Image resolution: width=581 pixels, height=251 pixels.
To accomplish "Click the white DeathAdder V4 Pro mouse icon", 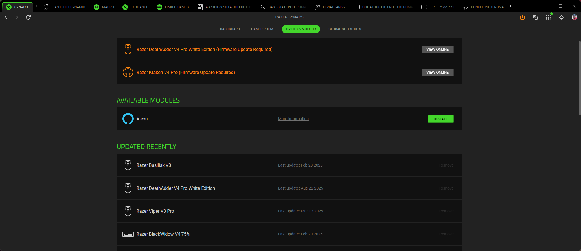I will [128, 188].
